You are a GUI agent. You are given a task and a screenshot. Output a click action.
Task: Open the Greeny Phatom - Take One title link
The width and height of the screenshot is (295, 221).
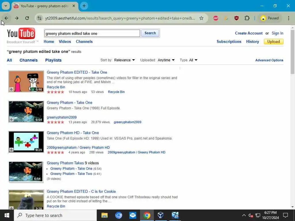click(70, 103)
